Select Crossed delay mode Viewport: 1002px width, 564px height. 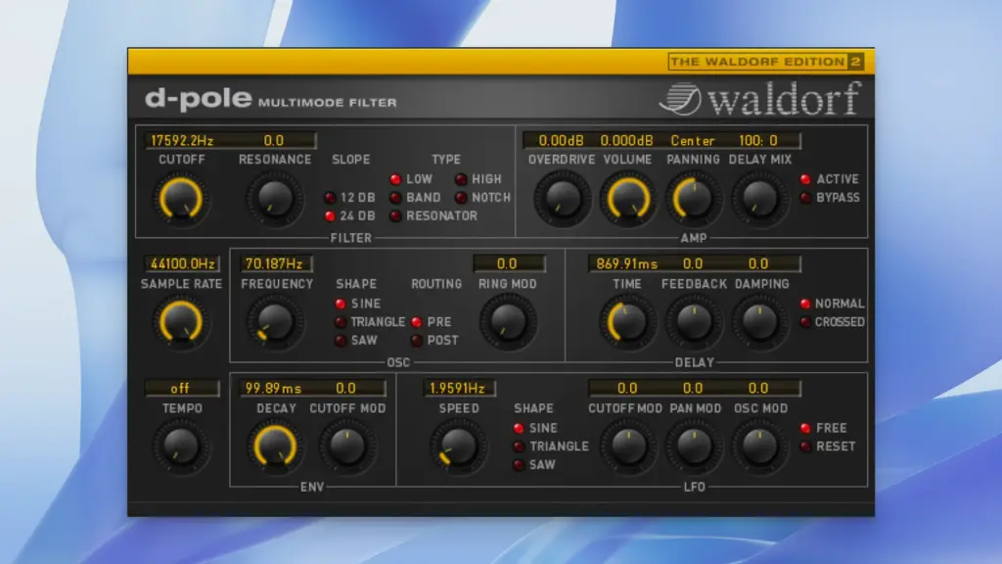point(806,321)
